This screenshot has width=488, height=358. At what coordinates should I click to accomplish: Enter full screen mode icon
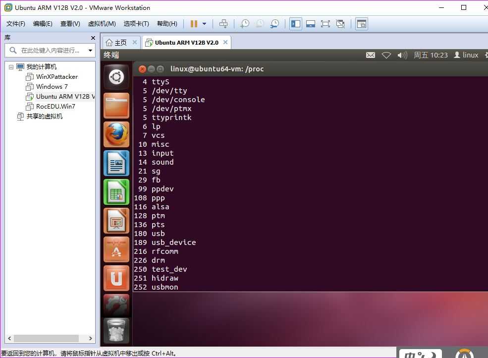(325, 24)
